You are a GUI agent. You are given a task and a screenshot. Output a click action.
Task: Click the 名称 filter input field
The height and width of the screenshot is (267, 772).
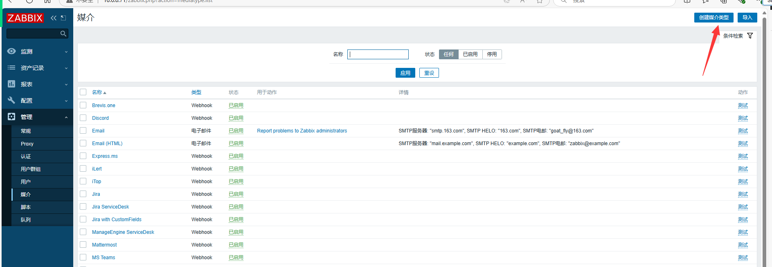pyautogui.click(x=378, y=54)
